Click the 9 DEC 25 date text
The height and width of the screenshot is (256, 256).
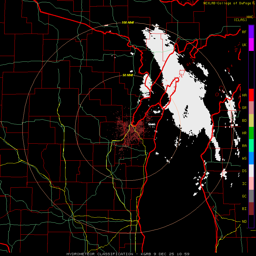tap(164, 254)
